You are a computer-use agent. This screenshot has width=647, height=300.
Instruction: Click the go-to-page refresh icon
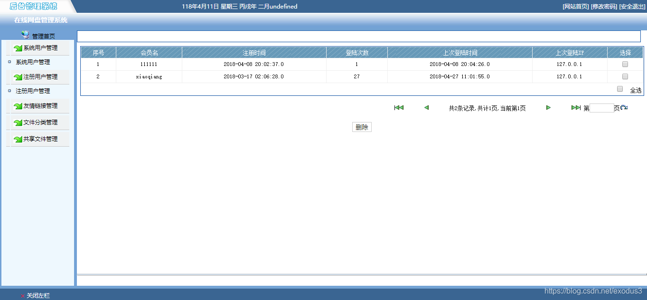click(x=624, y=108)
